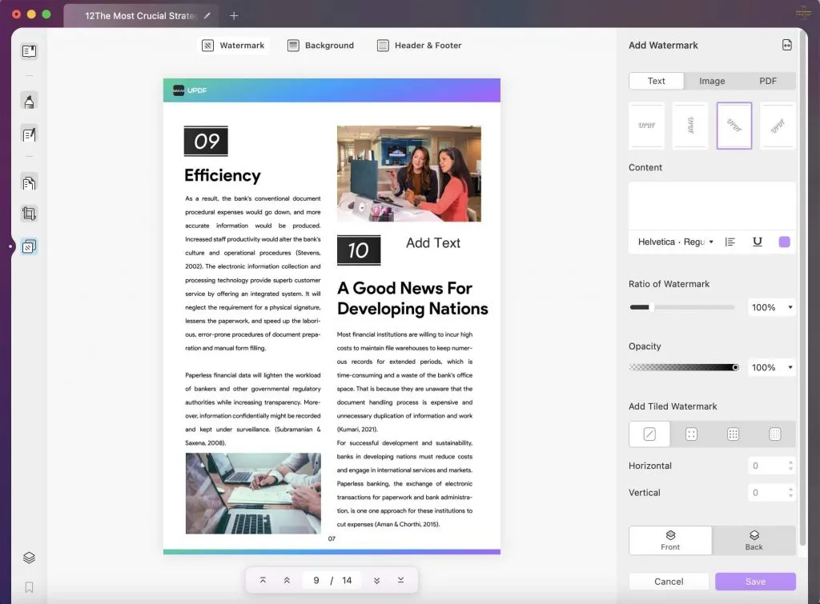Choose horizontal UPDF watermark preset
The height and width of the screenshot is (604, 820).
pos(647,126)
